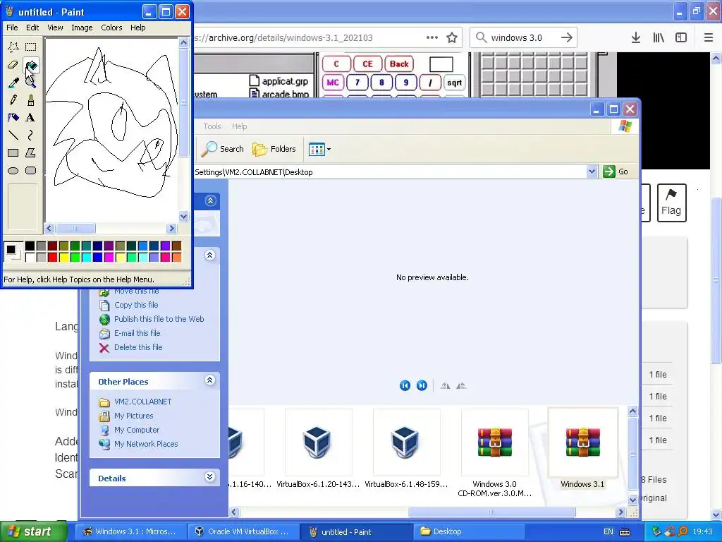Select the Rounded Rectangle tool in Paint
This screenshot has width=722, height=542.
[x=31, y=170]
